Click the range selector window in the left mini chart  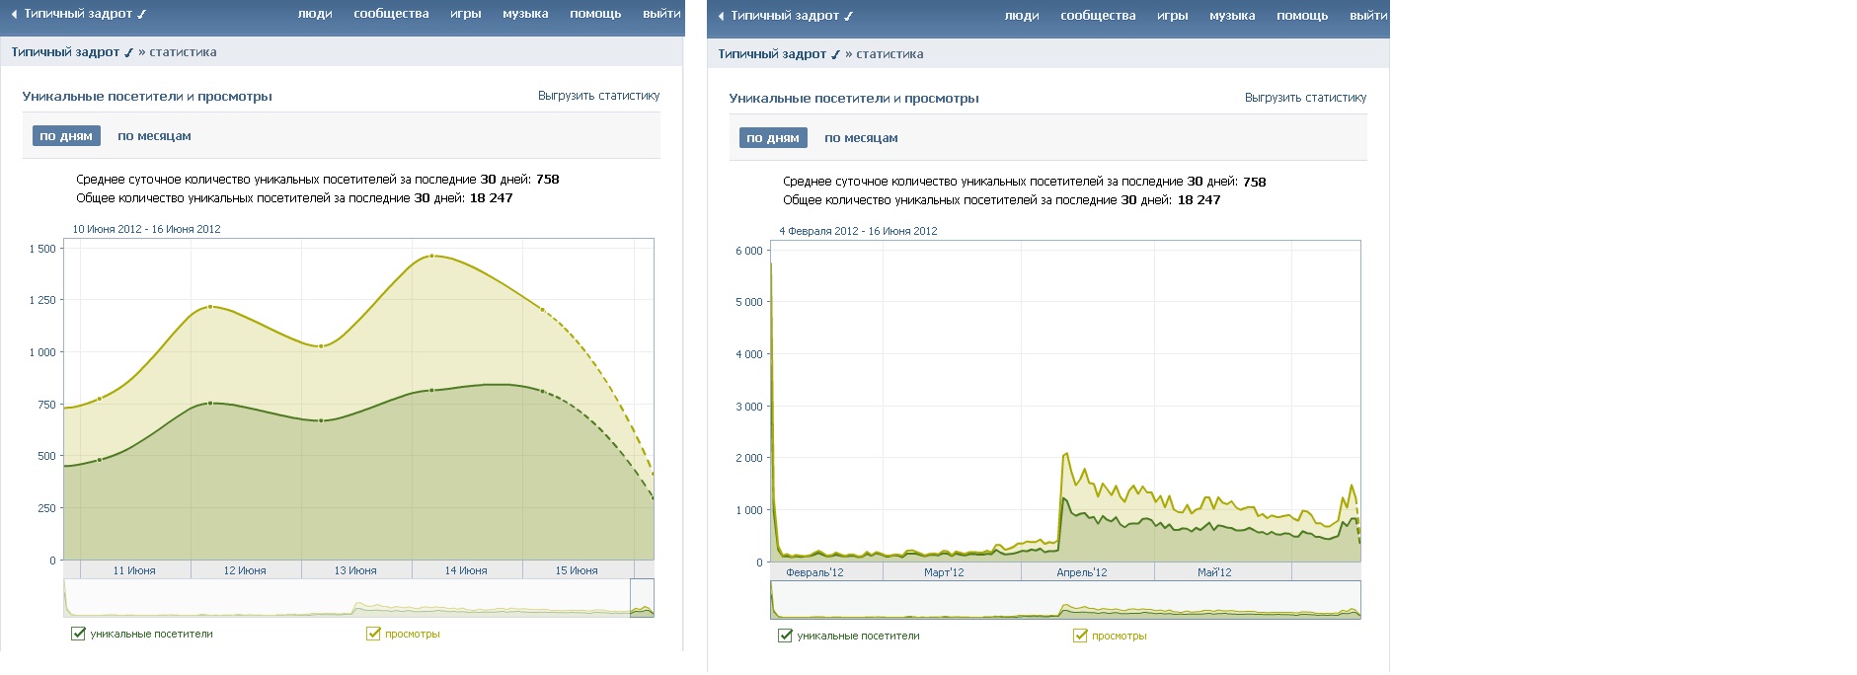(x=642, y=598)
